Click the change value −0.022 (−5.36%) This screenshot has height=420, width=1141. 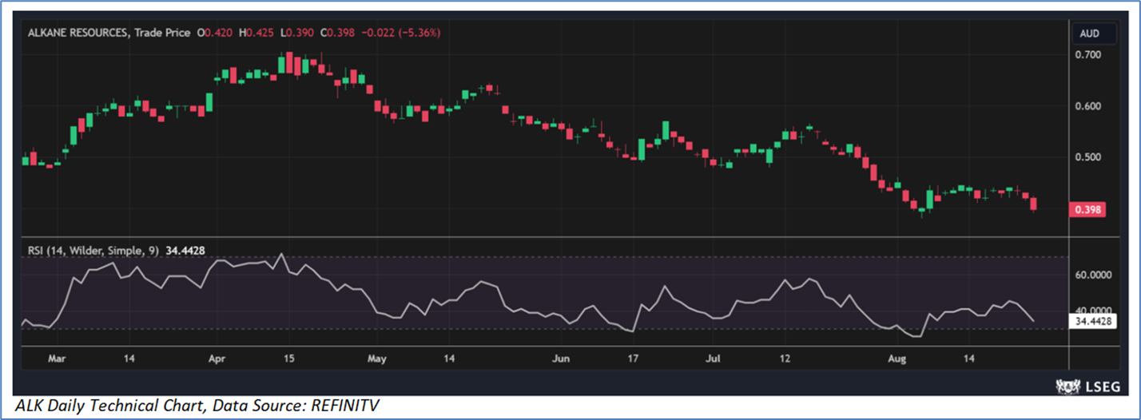pos(401,33)
